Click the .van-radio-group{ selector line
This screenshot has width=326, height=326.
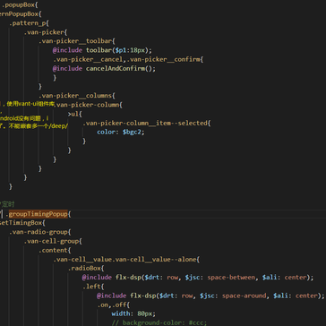pyautogui.click(x=40, y=232)
